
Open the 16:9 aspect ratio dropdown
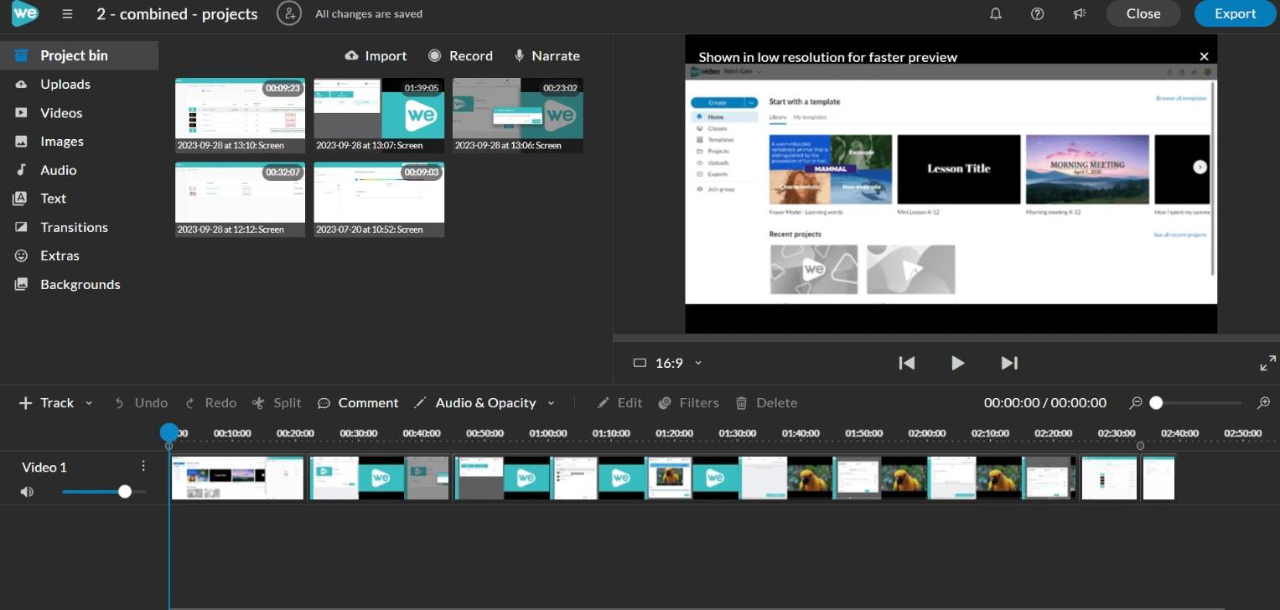[x=667, y=363]
